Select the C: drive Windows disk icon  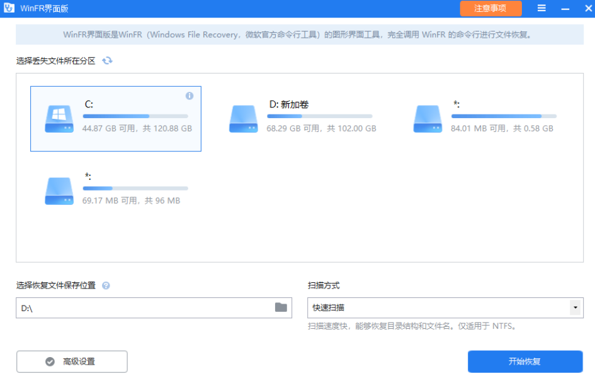click(x=59, y=119)
